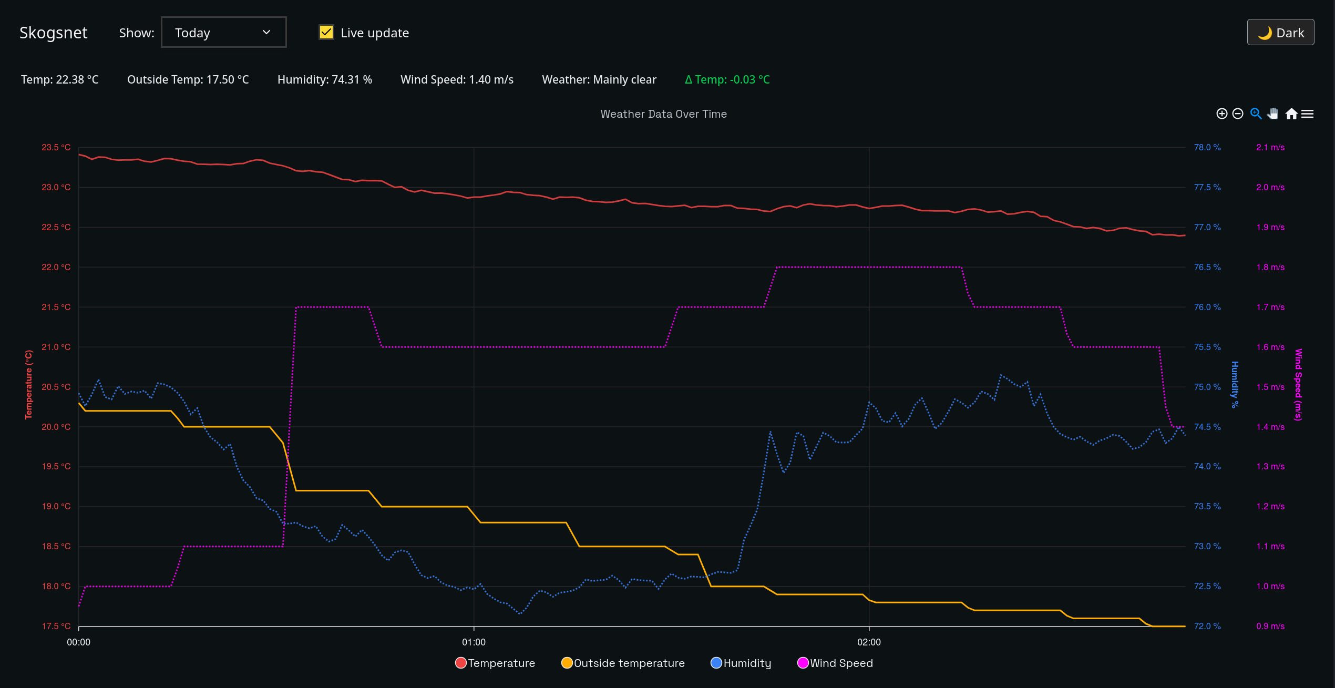Click the zoom in icon on the chart toolbar
Viewport: 1335px width, 688px height.
(1222, 114)
